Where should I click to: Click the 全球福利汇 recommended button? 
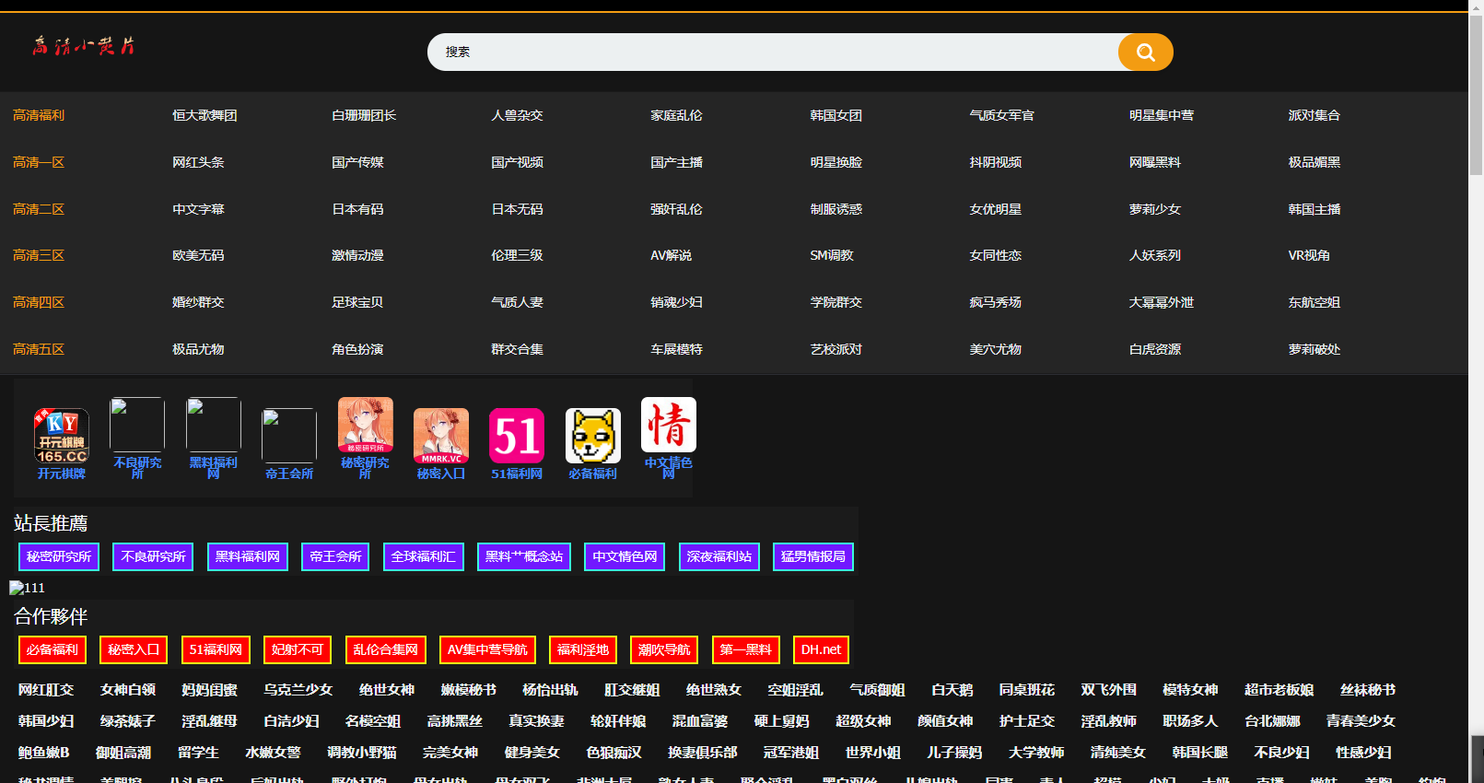[423, 556]
